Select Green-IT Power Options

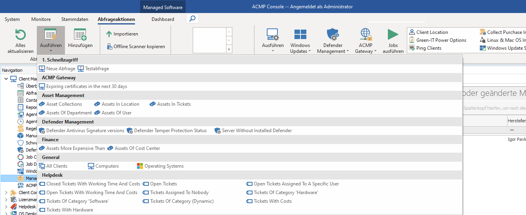(437, 40)
